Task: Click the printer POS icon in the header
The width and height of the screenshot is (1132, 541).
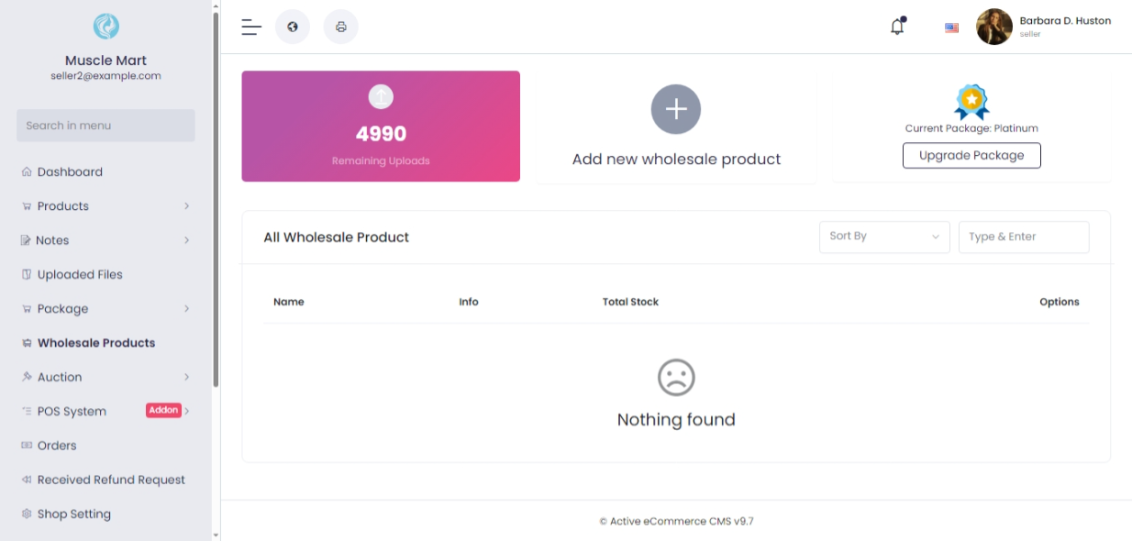Action: point(341,27)
